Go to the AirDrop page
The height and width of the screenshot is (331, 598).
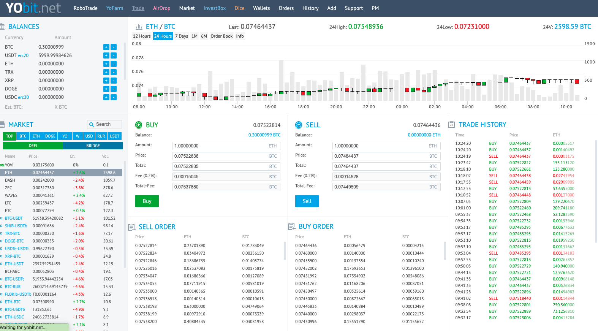pos(161,8)
